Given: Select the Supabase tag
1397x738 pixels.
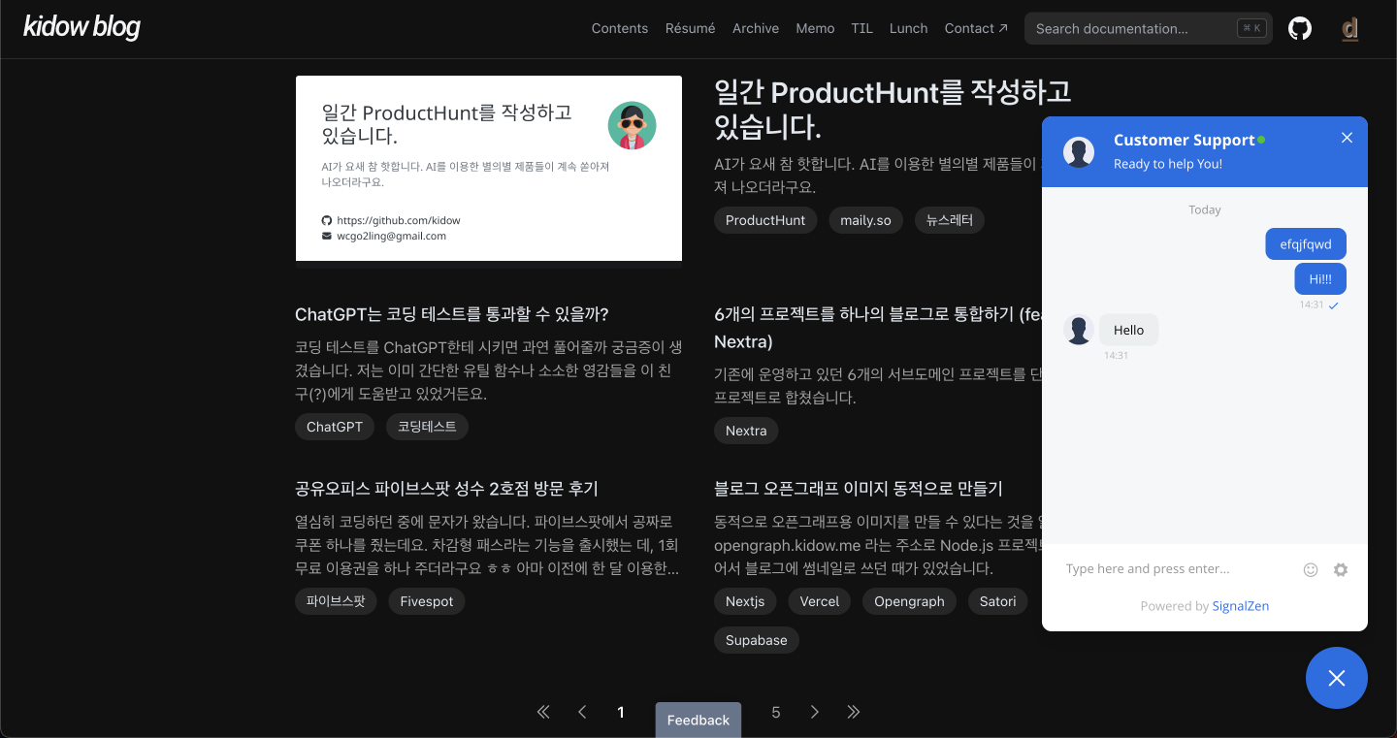Looking at the screenshot, I should [x=757, y=640].
